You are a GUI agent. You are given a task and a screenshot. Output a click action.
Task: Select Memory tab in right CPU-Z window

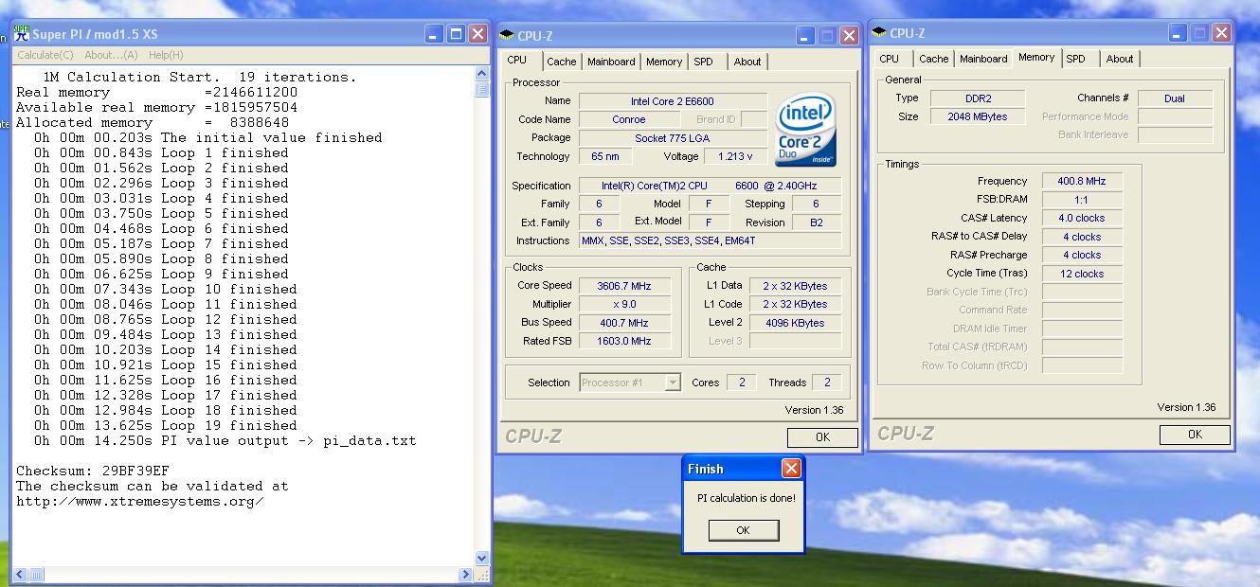coord(1036,57)
